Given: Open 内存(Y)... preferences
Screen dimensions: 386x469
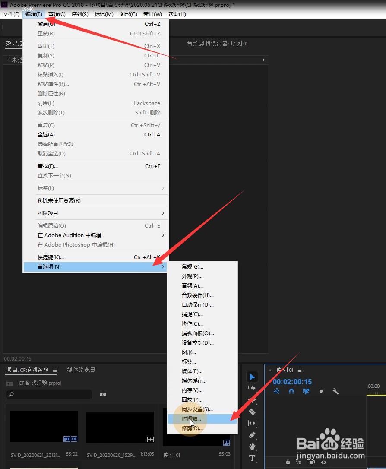Looking at the screenshot, I should (202, 390).
